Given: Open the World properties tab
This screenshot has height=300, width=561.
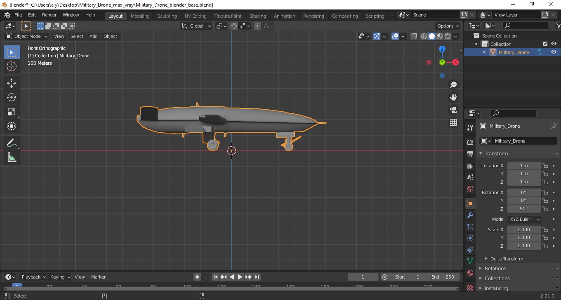Looking at the screenshot, I should tap(470, 189).
